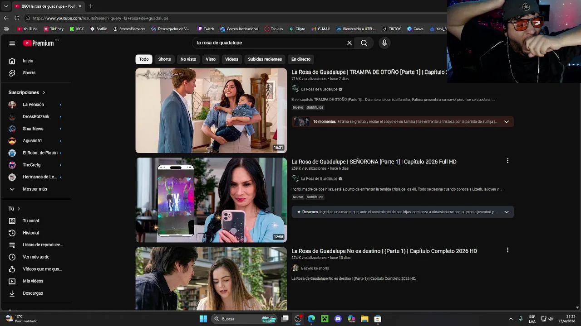Viewport: 581px width, 326px height.
Task: Open the 'StreamElements' bookmark
Action: point(129,29)
